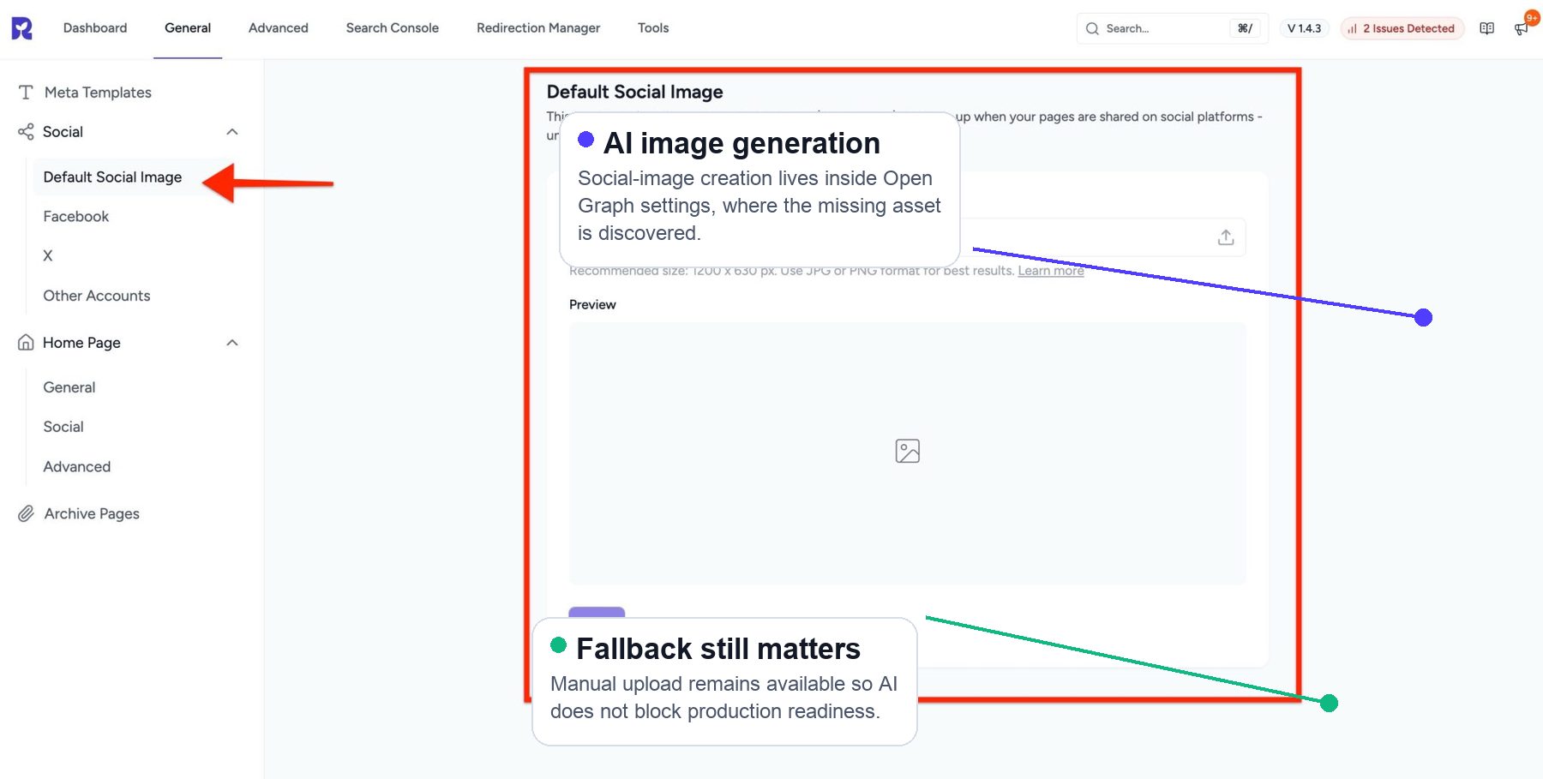Open Home Page Social settings
Screen dimensions: 1543x779
(x=63, y=427)
